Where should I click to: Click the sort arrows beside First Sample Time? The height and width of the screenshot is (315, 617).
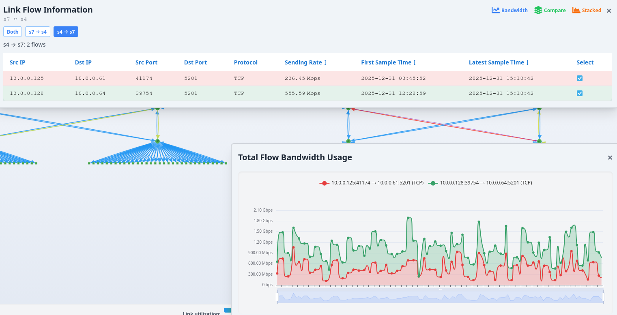click(x=415, y=62)
